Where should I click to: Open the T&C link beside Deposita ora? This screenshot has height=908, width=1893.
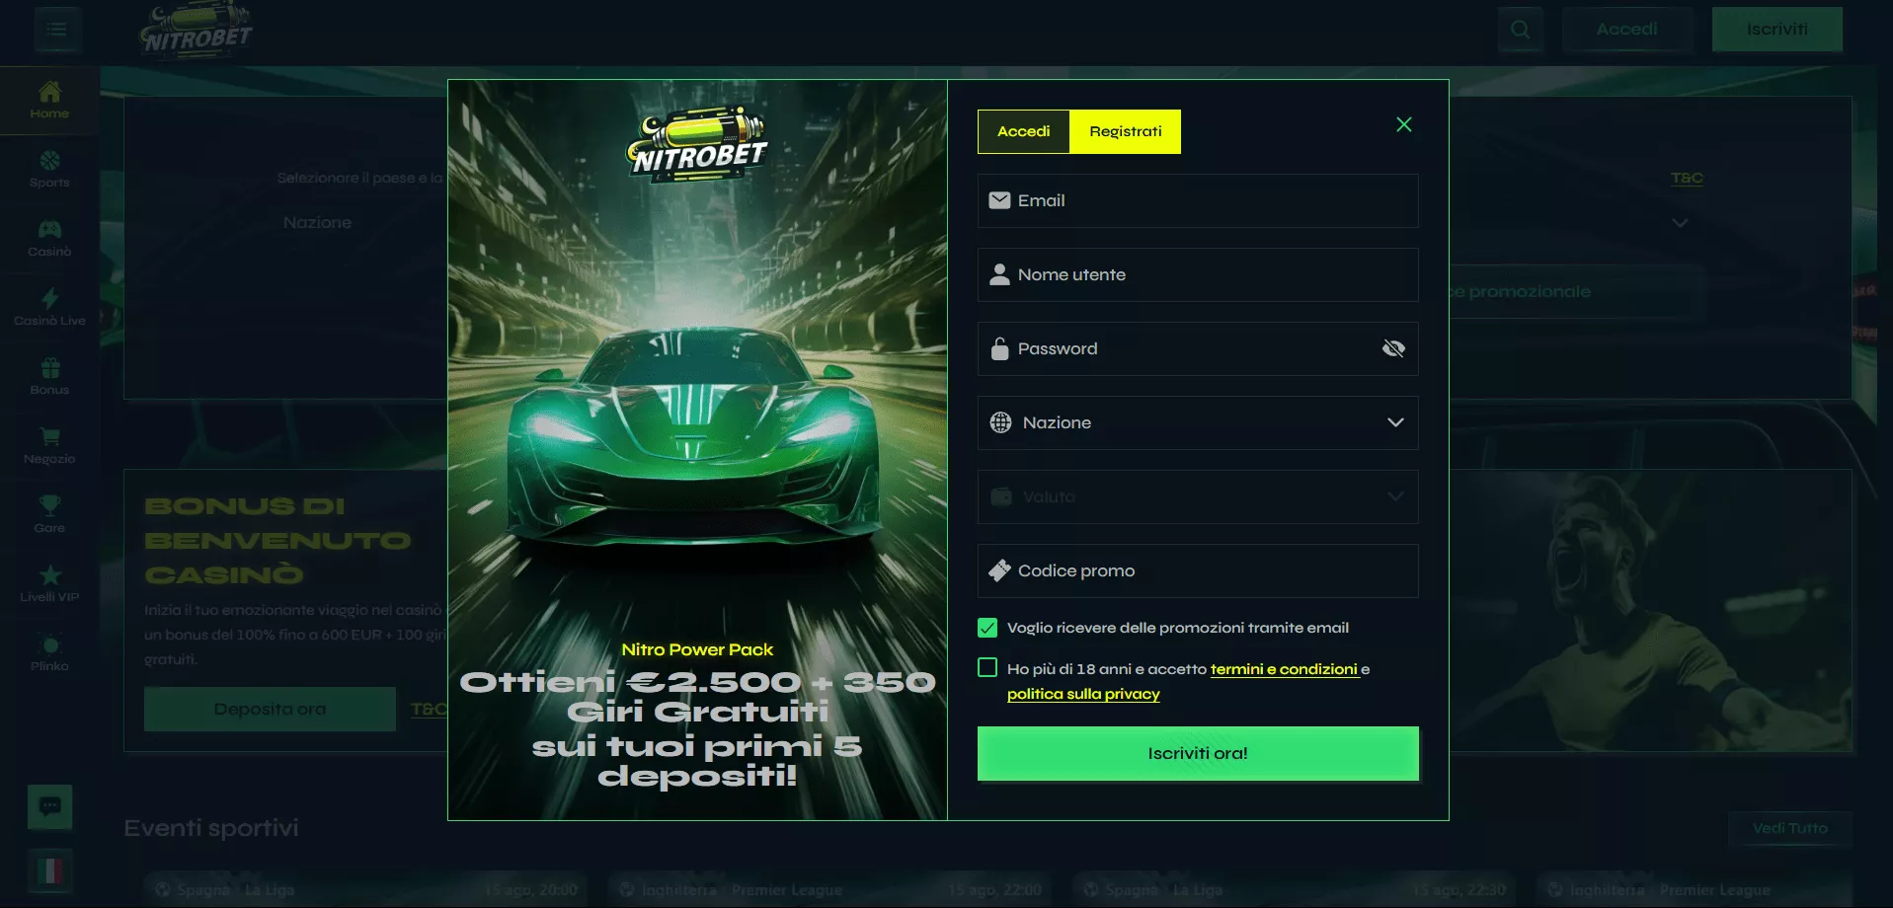429,709
